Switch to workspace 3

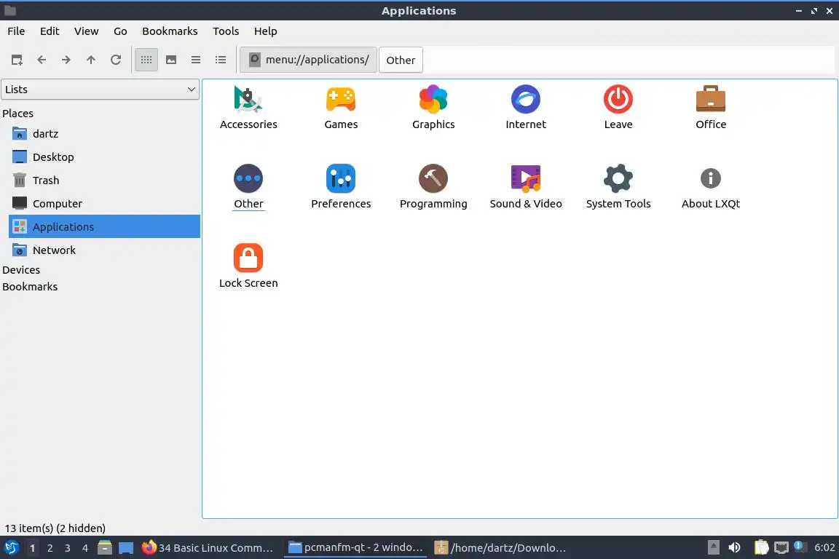tap(68, 548)
